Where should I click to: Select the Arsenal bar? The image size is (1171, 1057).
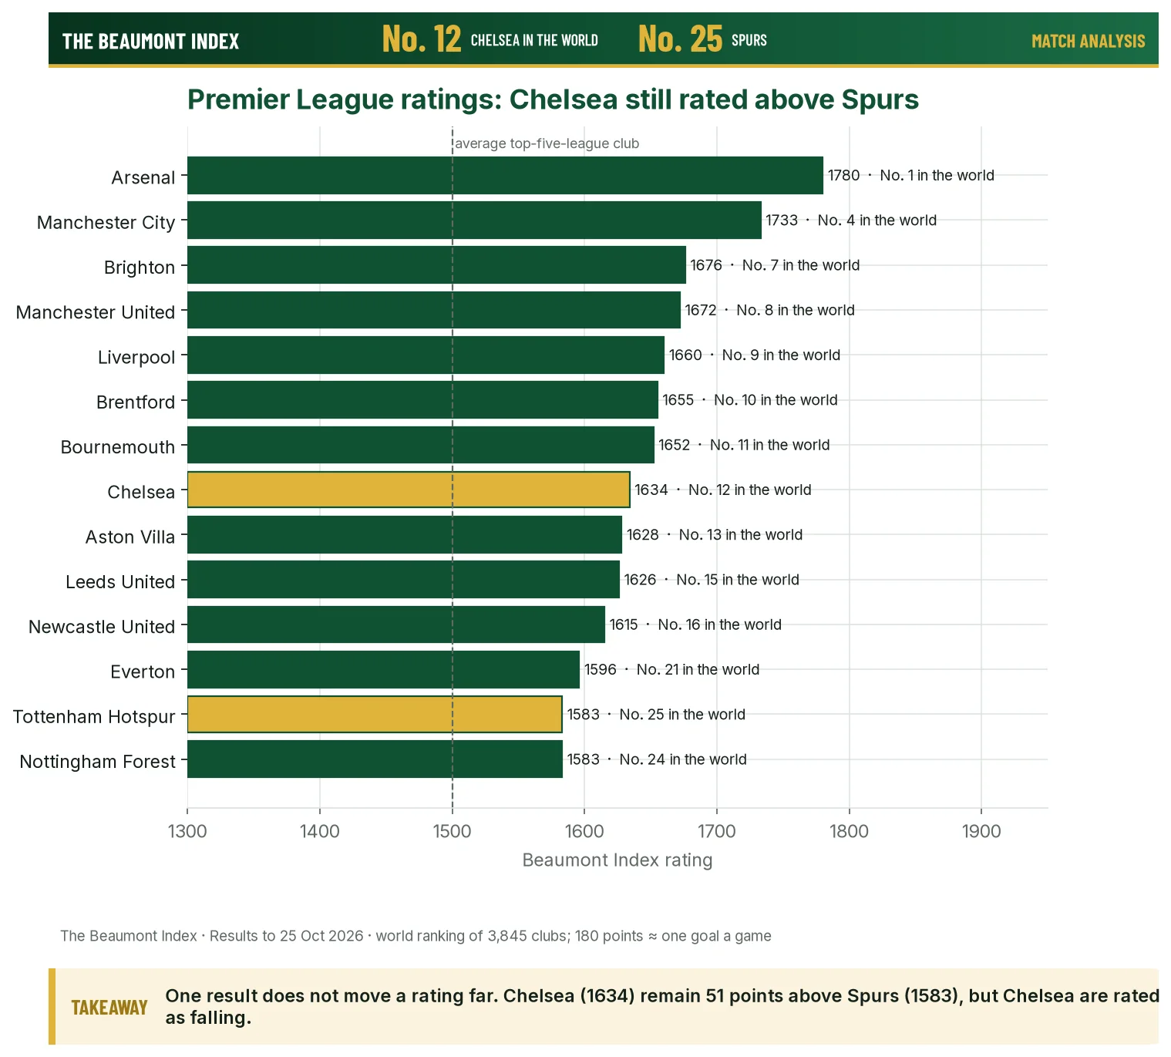[505, 175]
